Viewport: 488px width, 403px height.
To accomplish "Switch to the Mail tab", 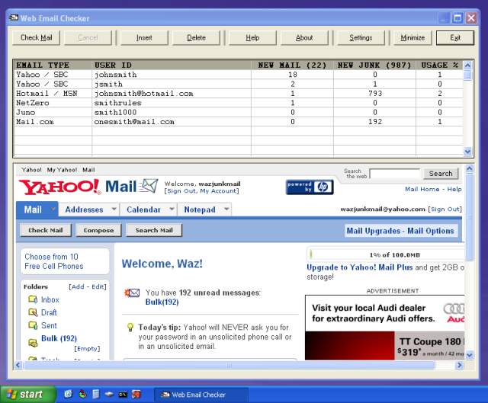I will [33, 209].
